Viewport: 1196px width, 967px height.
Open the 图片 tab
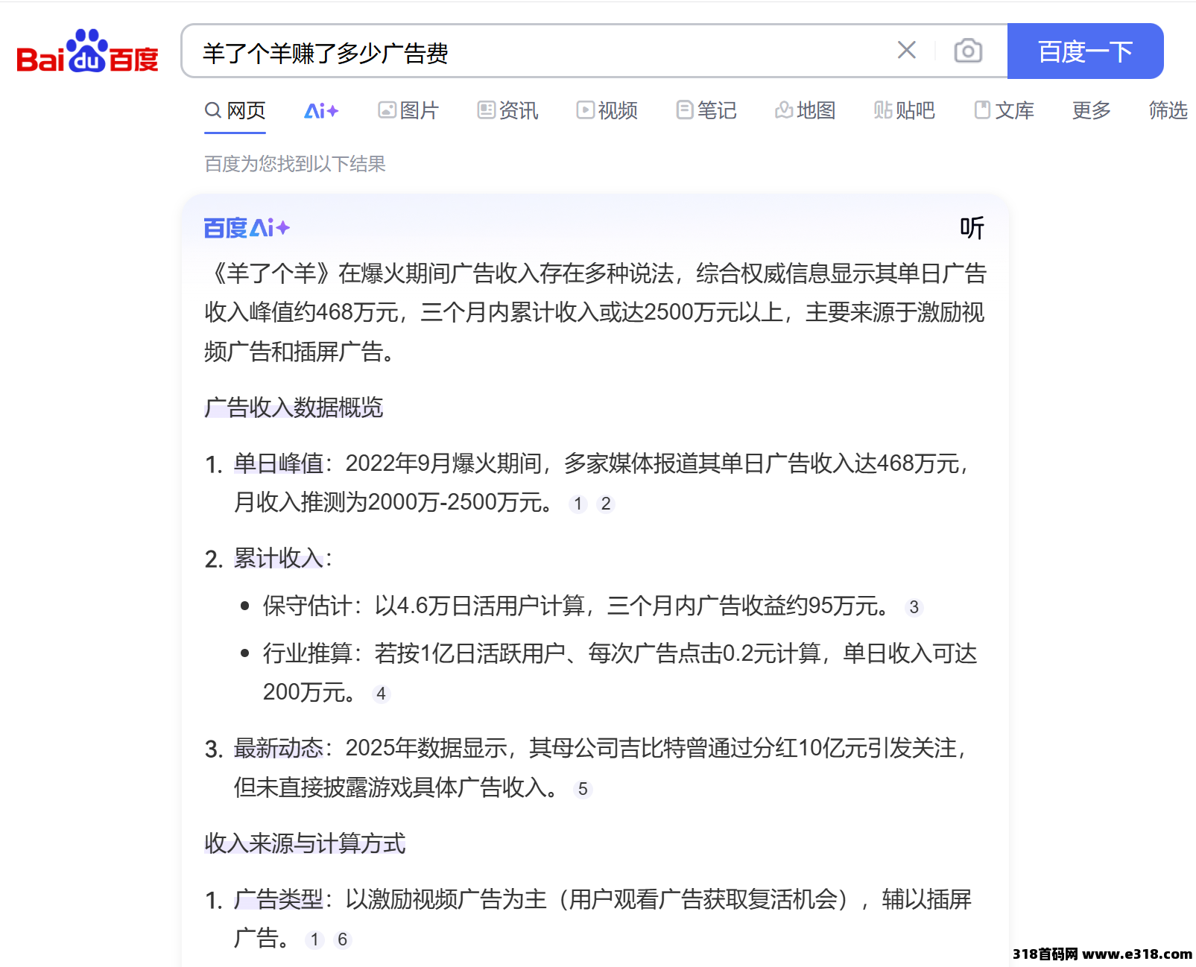(408, 110)
